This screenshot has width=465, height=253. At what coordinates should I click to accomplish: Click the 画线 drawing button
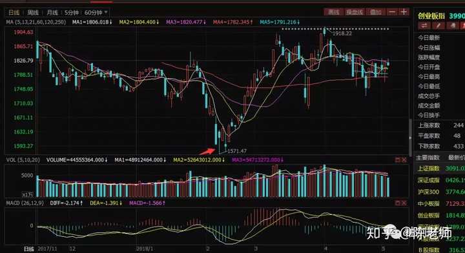coord(334,12)
